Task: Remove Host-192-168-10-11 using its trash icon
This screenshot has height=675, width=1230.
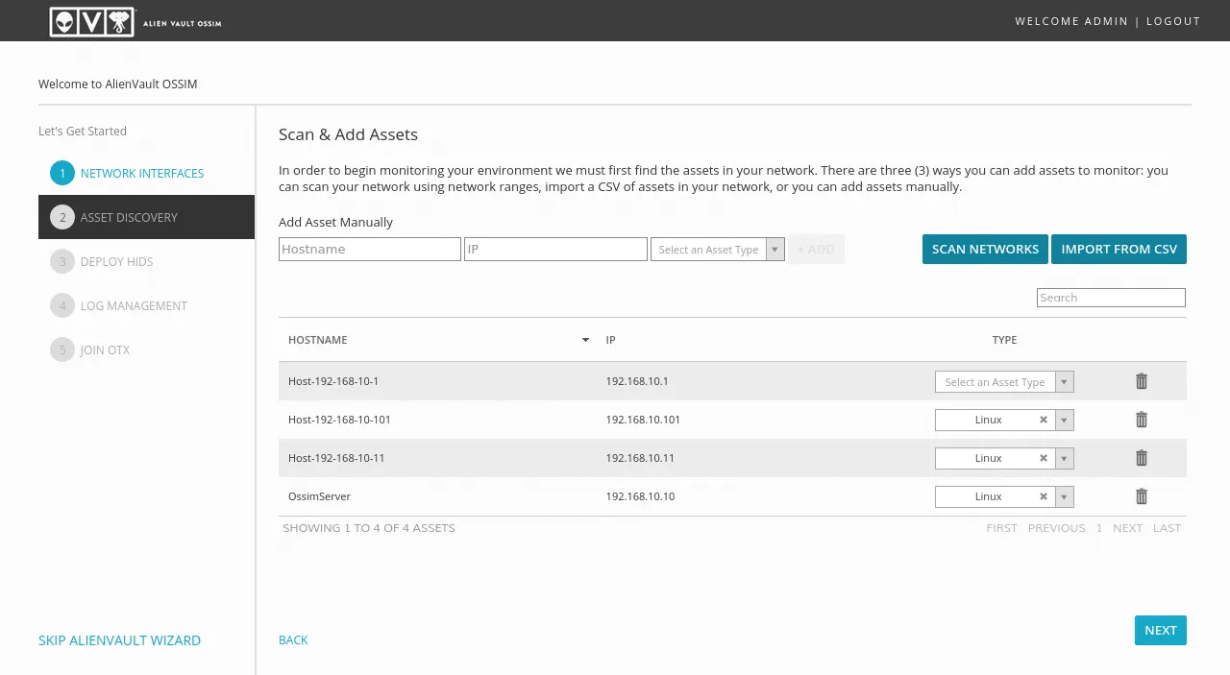Action: tap(1142, 458)
